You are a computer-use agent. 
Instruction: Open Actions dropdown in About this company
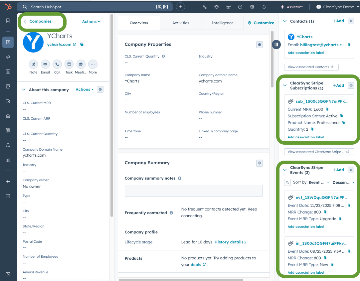85,89
